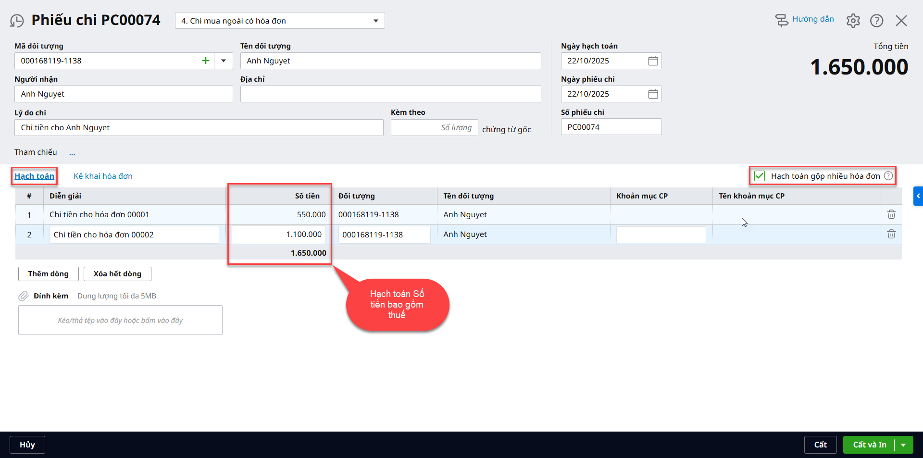Open the settings gear icon
Screen dimensions: 923x458
[853, 21]
